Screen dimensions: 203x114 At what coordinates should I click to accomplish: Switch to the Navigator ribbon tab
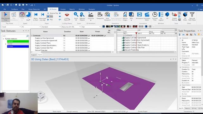pyautogui.click(x=92, y=9)
